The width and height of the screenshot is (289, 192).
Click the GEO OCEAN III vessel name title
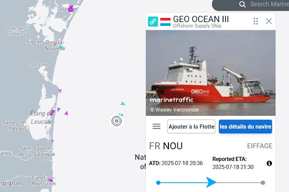point(201,19)
